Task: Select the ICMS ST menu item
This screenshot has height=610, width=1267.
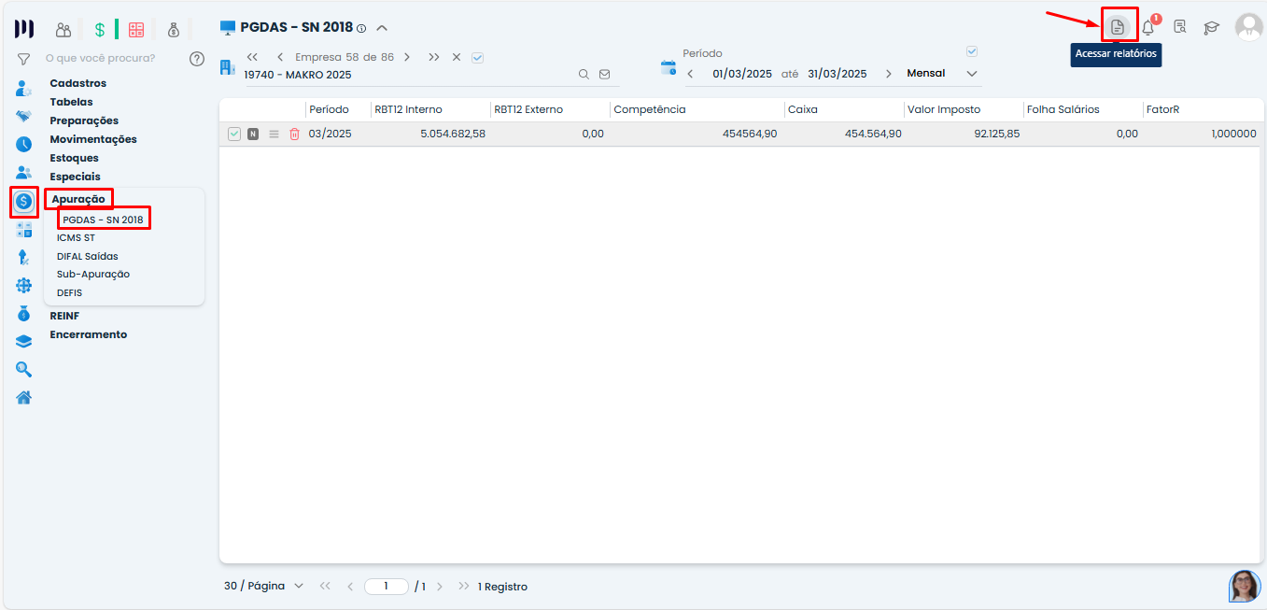Action: point(76,238)
